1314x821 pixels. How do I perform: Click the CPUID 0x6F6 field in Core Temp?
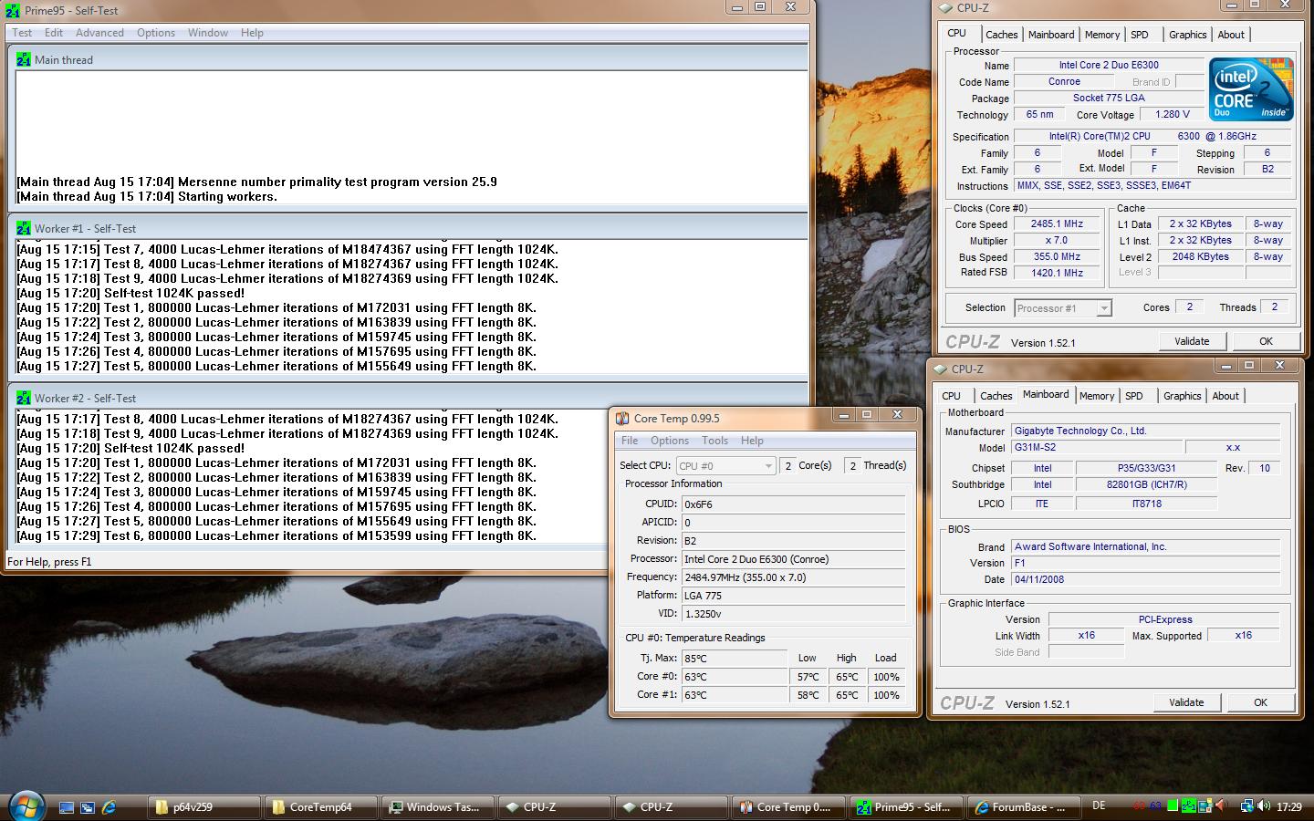coord(794,504)
